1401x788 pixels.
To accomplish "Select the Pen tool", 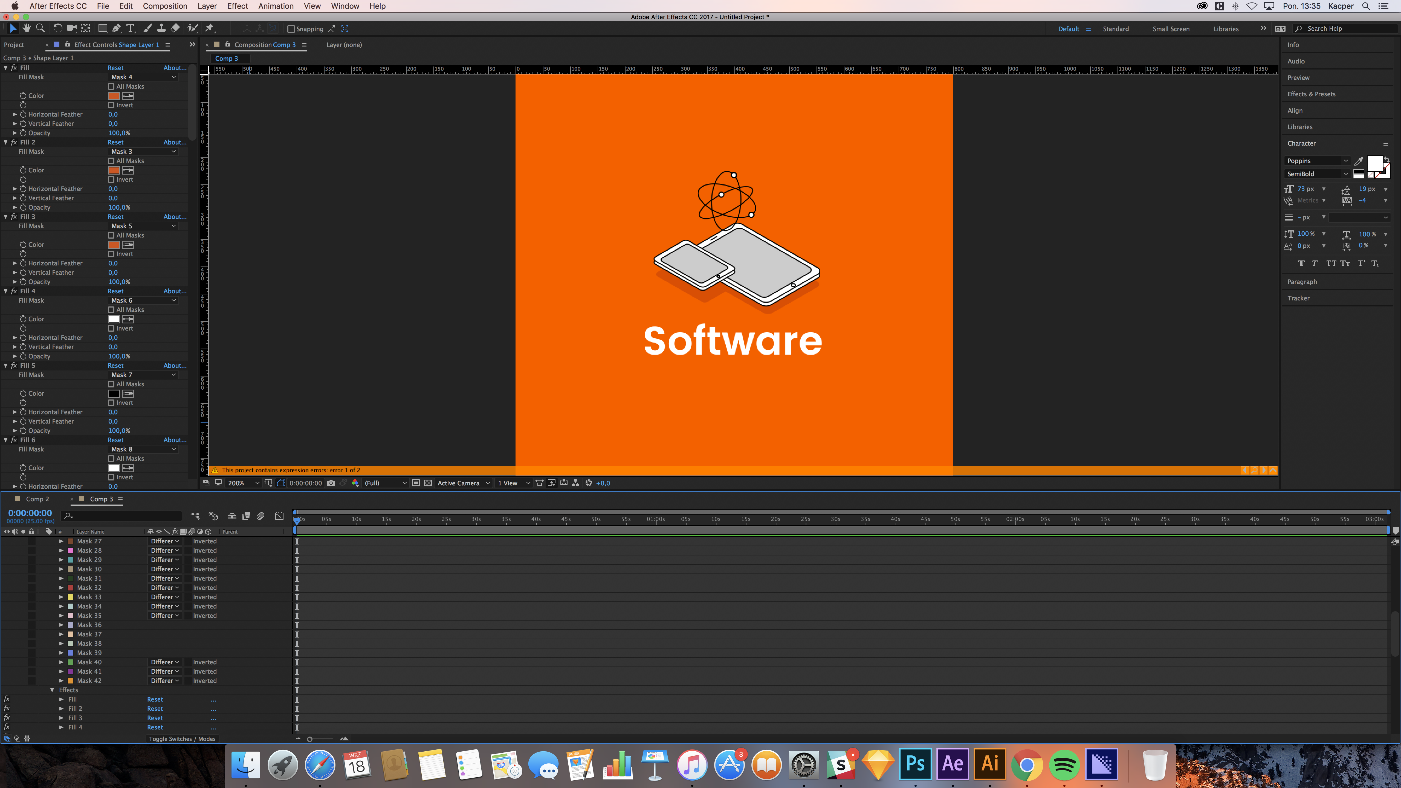I will point(116,28).
